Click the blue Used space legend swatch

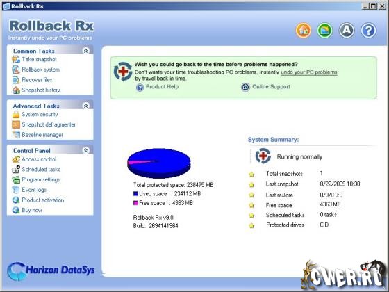135,194
